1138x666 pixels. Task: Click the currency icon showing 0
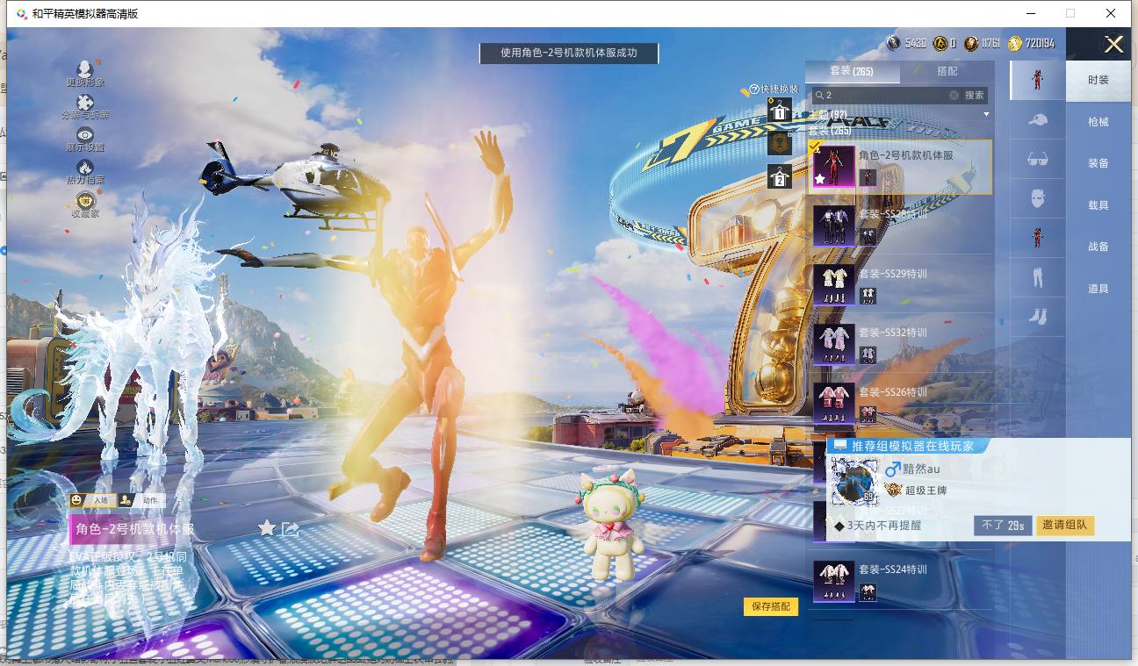pos(940,43)
